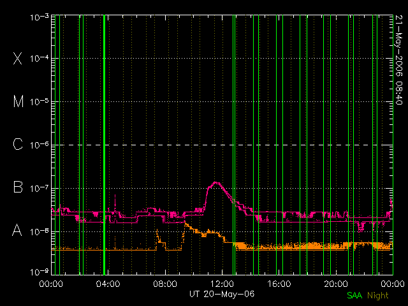408x306 pixels.
Task: Click the 12:00 time axis label
Action: [x=222, y=284]
